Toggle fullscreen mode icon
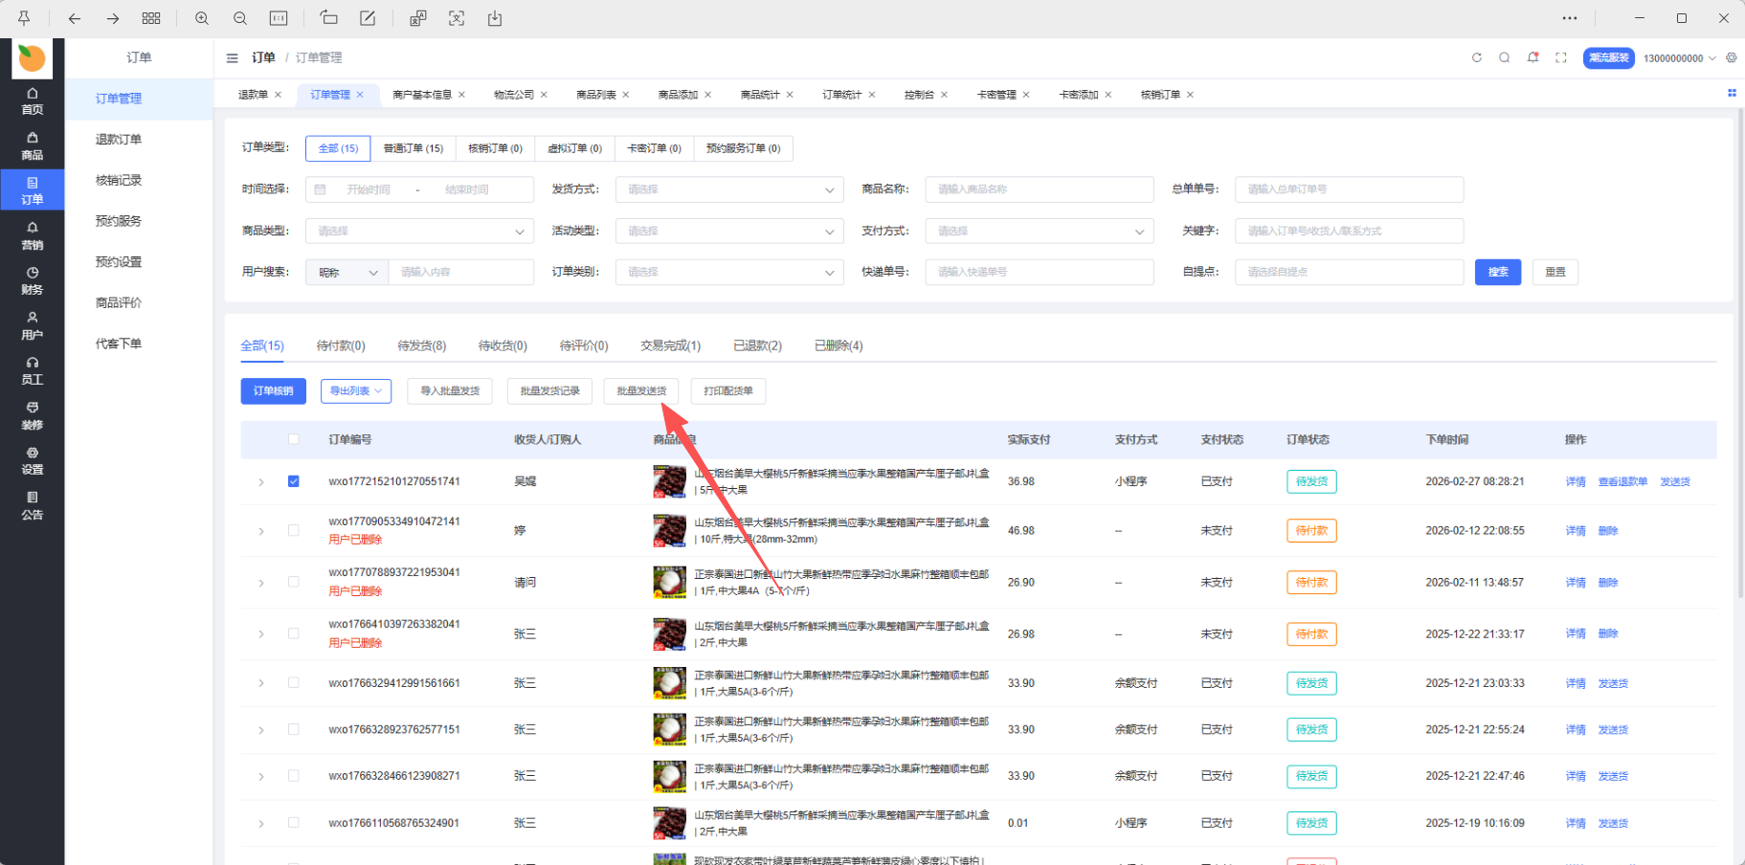The height and width of the screenshot is (865, 1745). point(1561,57)
